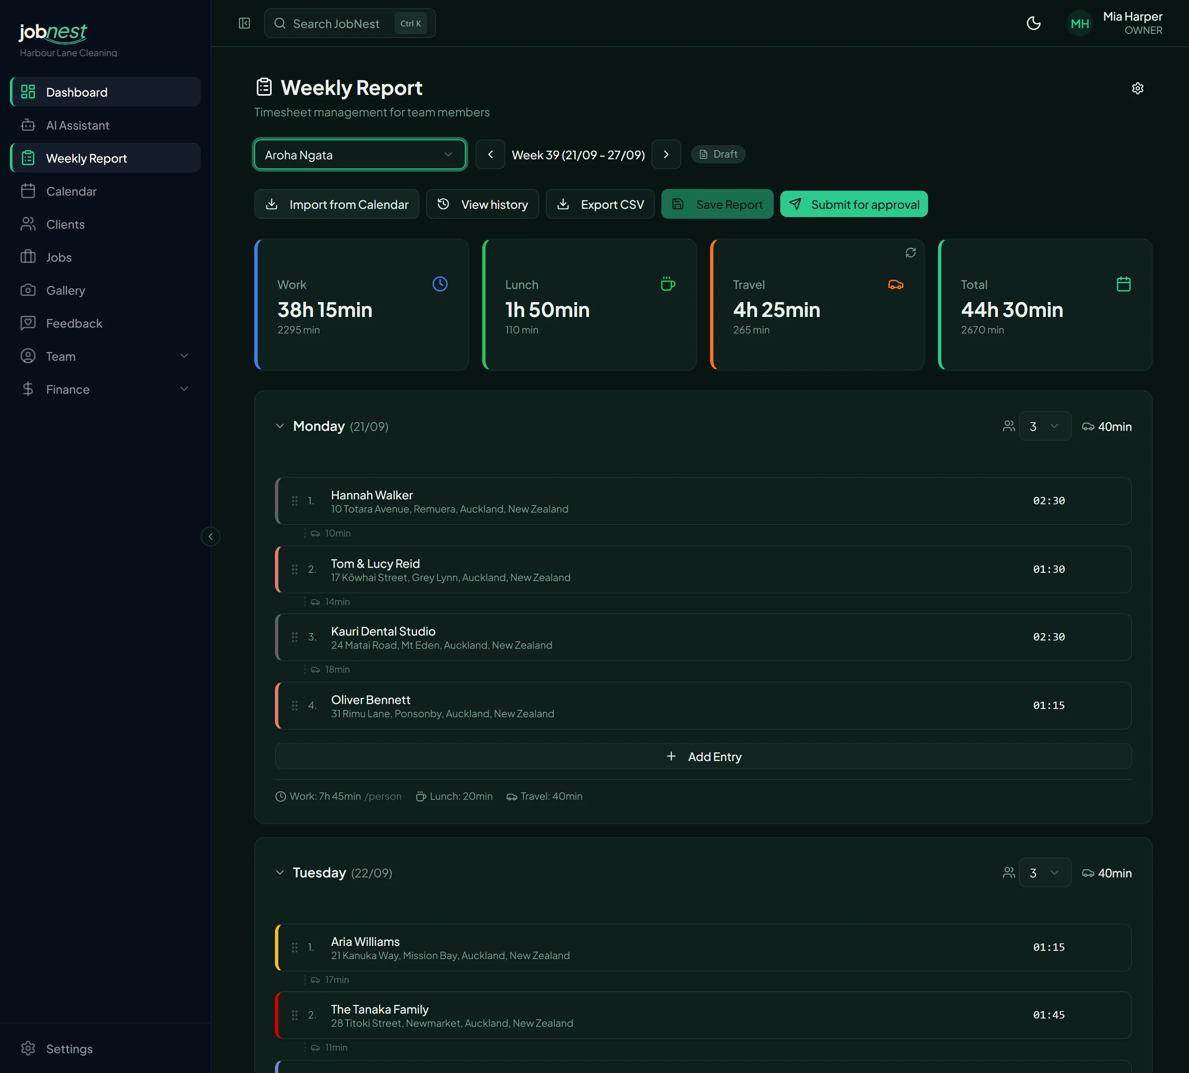Grab the drag handle for The Tanaka Family
Viewport: 1189px width, 1073px height.
pyautogui.click(x=295, y=1015)
